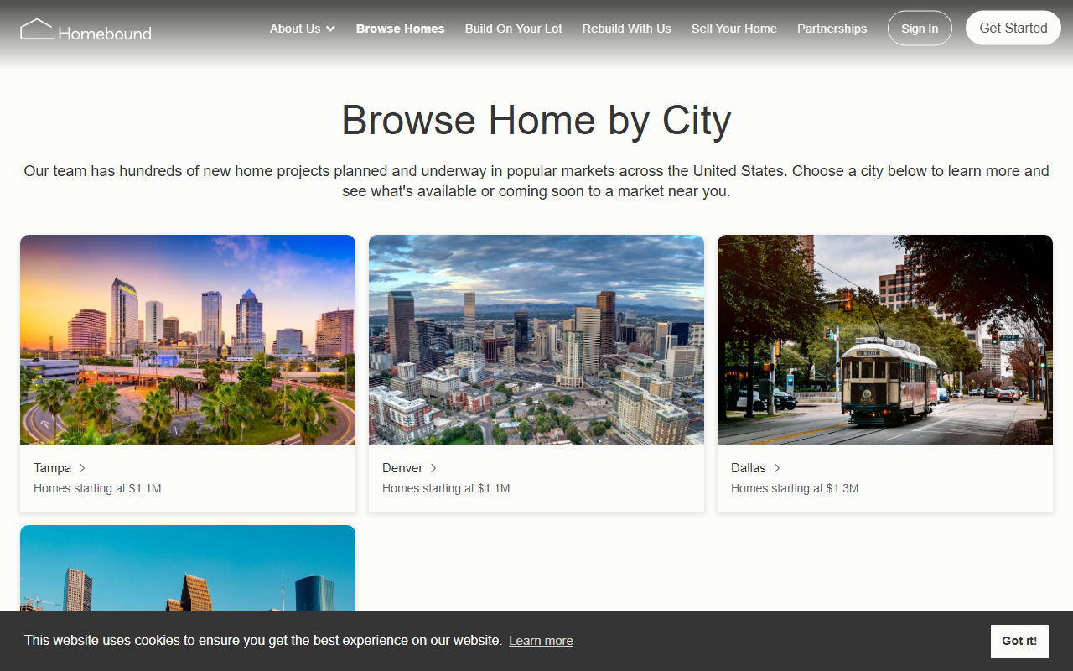Click the chevron next to Dallas

777,468
